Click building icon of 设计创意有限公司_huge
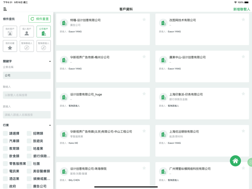252x189 pixels. [64, 97]
